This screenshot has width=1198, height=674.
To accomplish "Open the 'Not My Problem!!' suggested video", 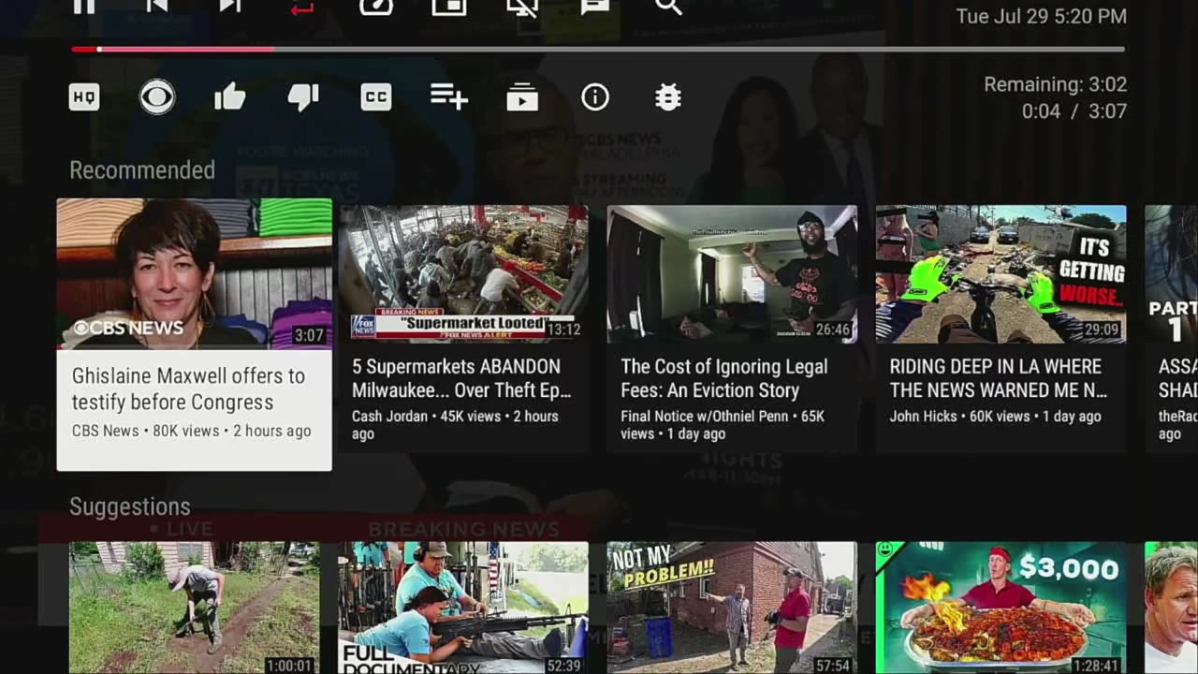I will tap(732, 608).
